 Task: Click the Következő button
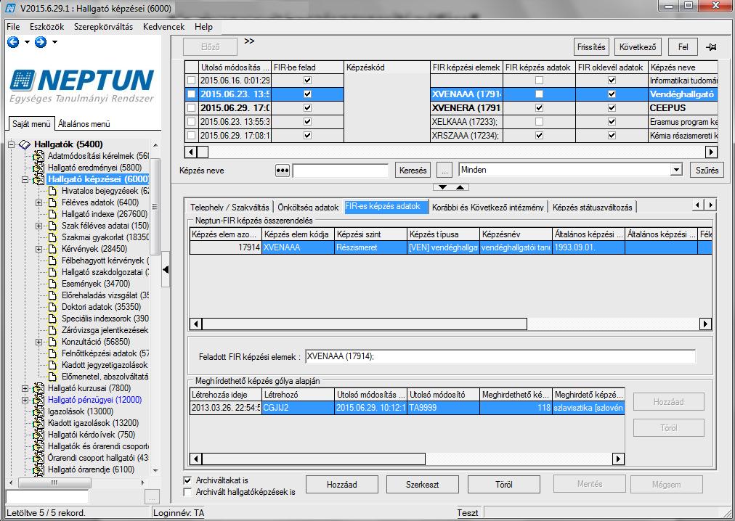click(638, 47)
